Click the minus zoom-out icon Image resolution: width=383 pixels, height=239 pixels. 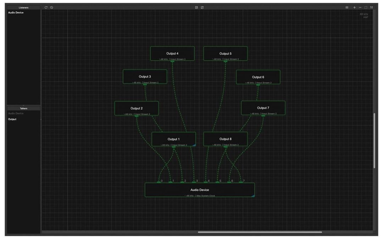pos(360,7)
